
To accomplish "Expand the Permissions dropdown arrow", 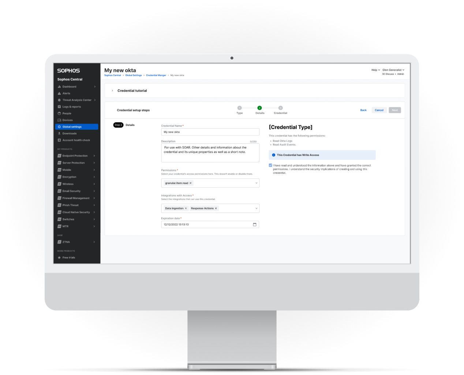I will (x=256, y=183).
